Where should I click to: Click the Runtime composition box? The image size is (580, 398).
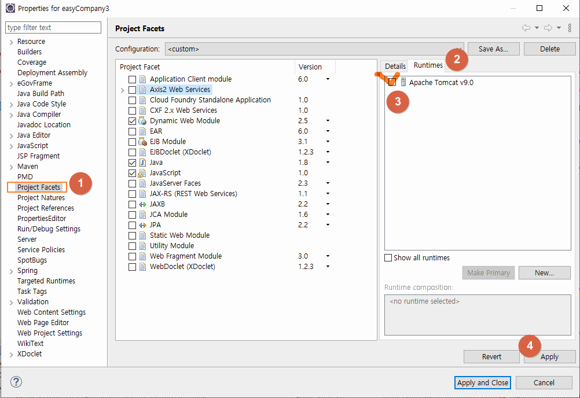(x=478, y=315)
